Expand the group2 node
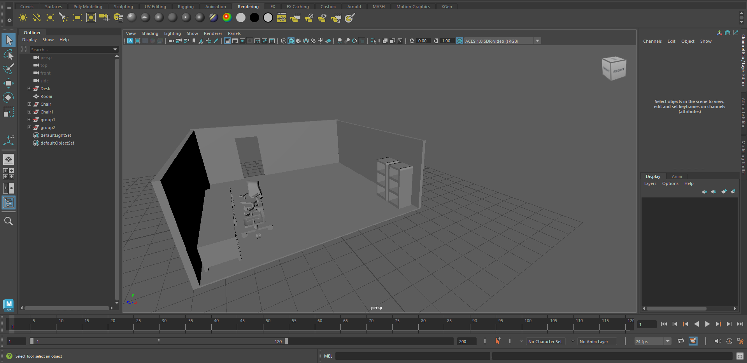The width and height of the screenshot is (747, 363). pyautogui.click(x=29, y=127)
